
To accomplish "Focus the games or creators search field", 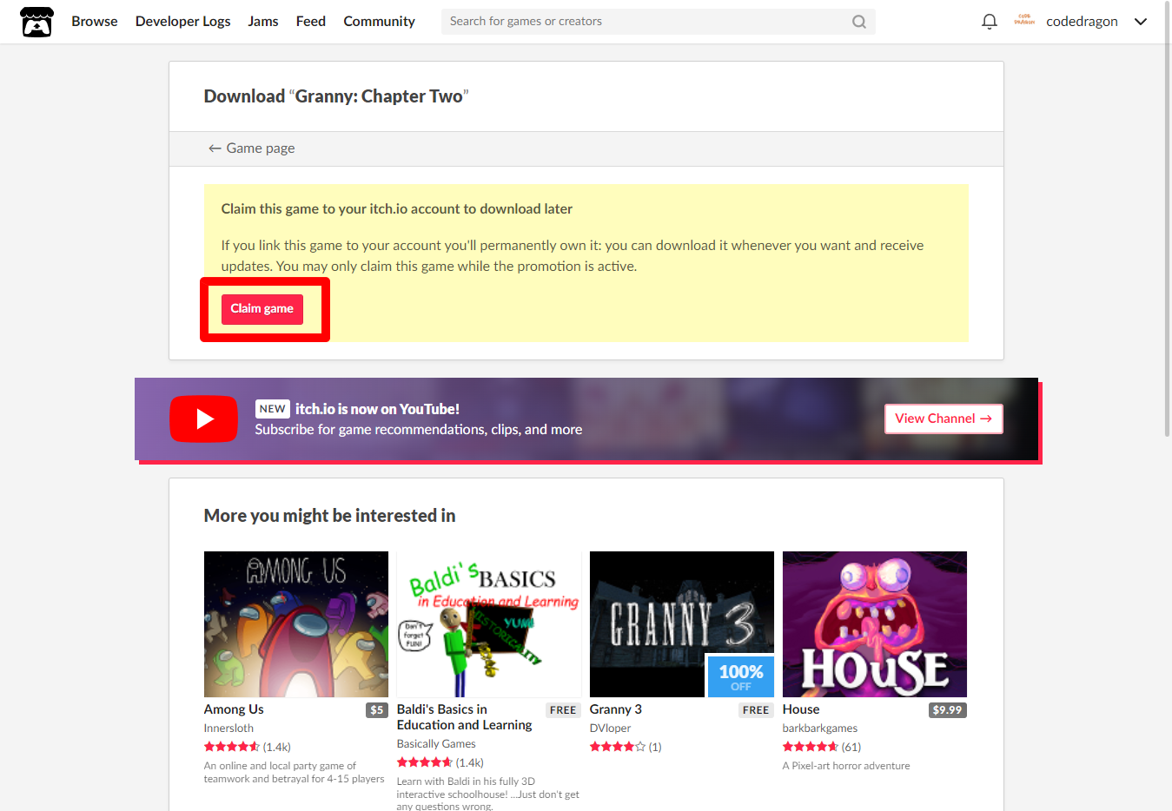I will [x=658, y=22].
